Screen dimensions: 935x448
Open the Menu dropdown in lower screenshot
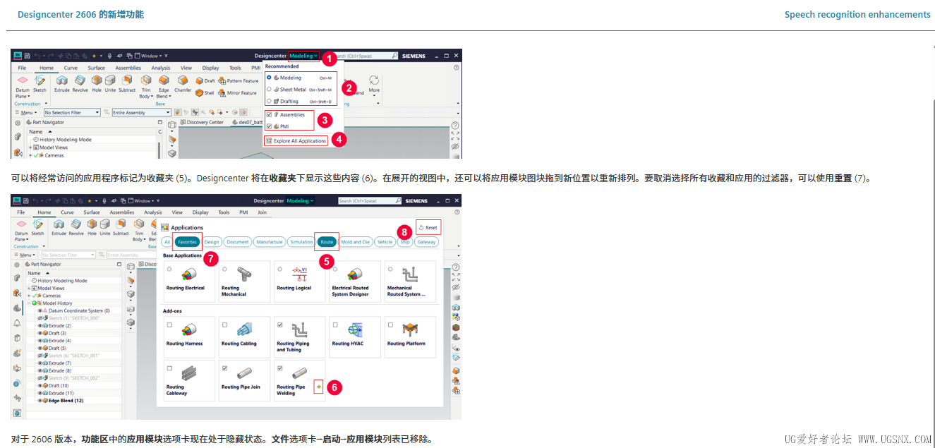[25, 255]
